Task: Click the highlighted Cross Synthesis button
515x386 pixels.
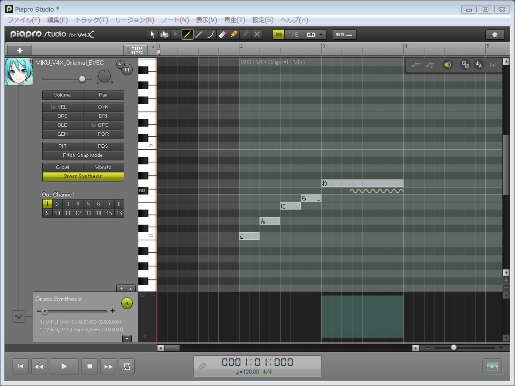Action: point(83,176)
